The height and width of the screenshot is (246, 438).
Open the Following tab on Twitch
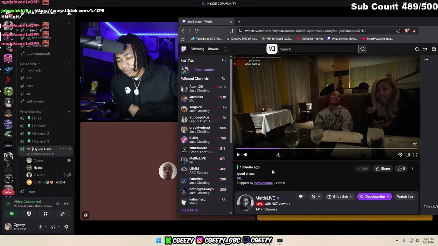(x=197, y=49)
